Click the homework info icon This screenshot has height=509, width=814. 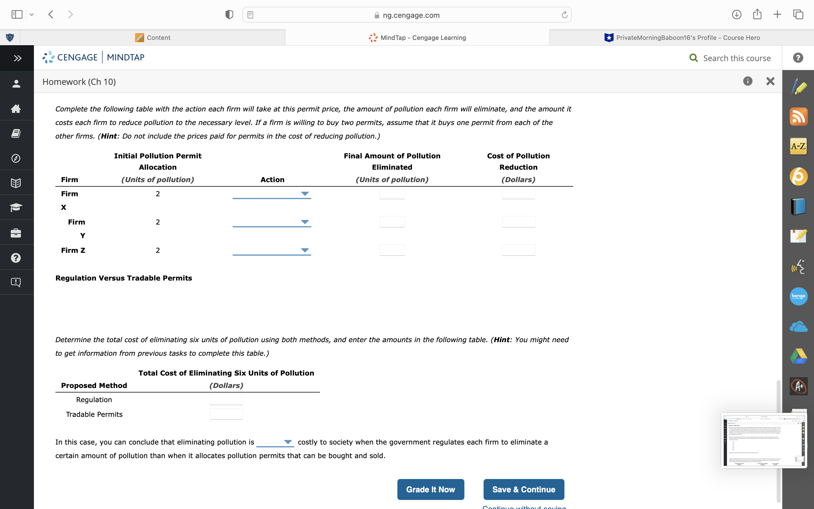tap(747, 81)
